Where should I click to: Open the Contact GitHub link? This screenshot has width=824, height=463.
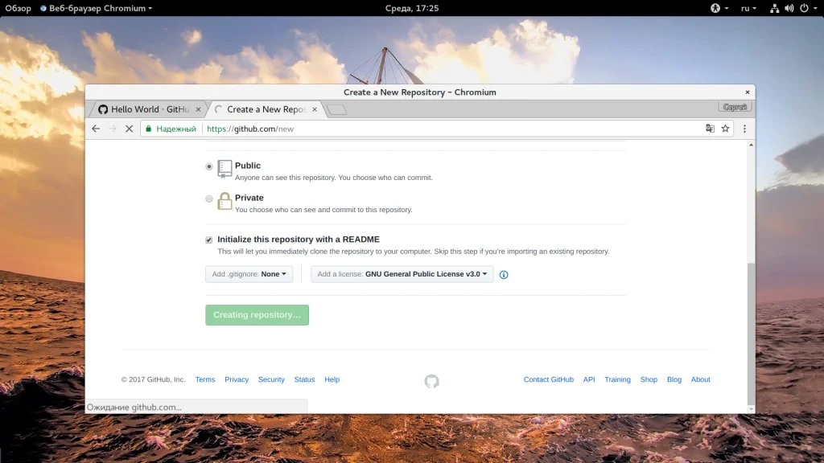click(x=549, y=379)
